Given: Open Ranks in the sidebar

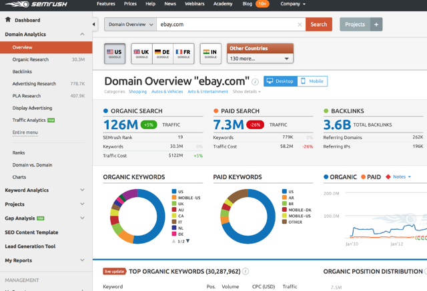Looking at the screenshot, I should 19,152.
